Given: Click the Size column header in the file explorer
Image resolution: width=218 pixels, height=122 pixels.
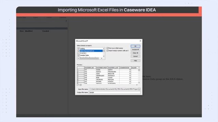Looking at the screenshot, I should click(x=21, y=31).
